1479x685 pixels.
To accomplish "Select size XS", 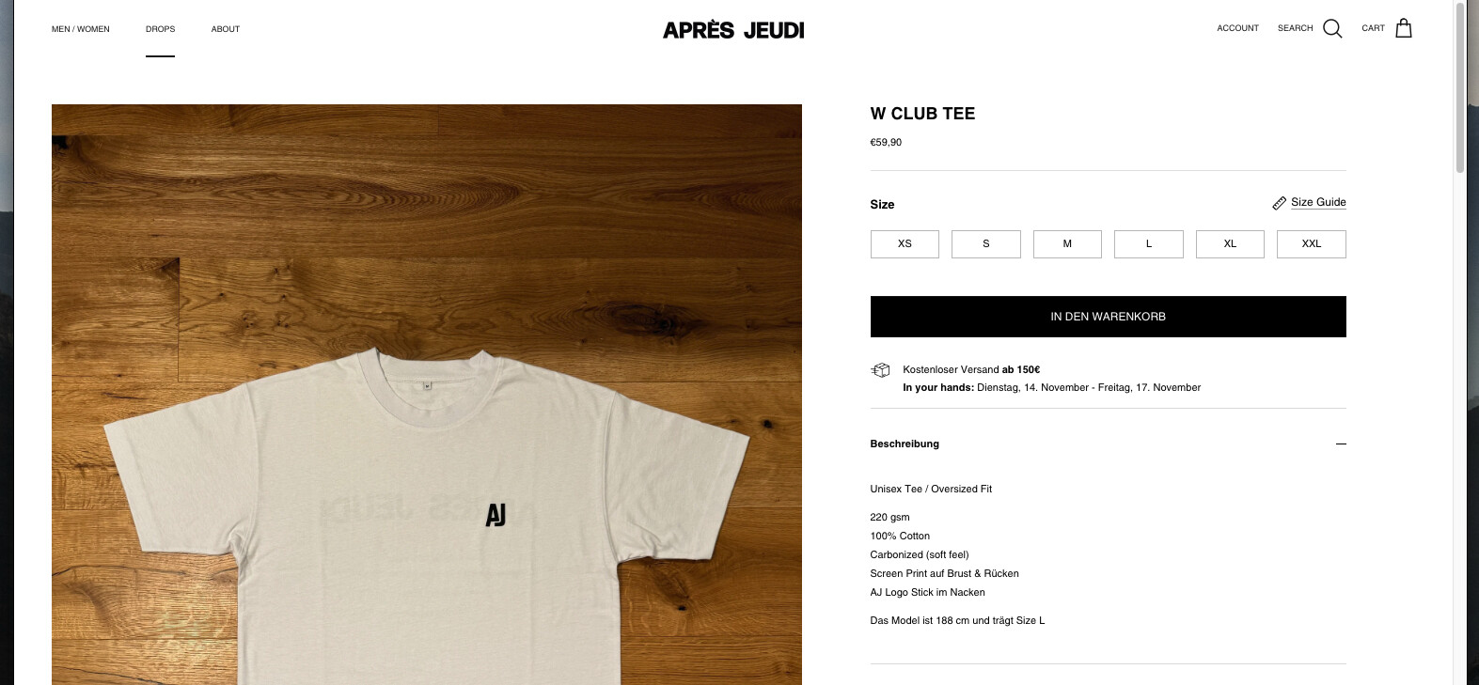I will tap(905, 244).
